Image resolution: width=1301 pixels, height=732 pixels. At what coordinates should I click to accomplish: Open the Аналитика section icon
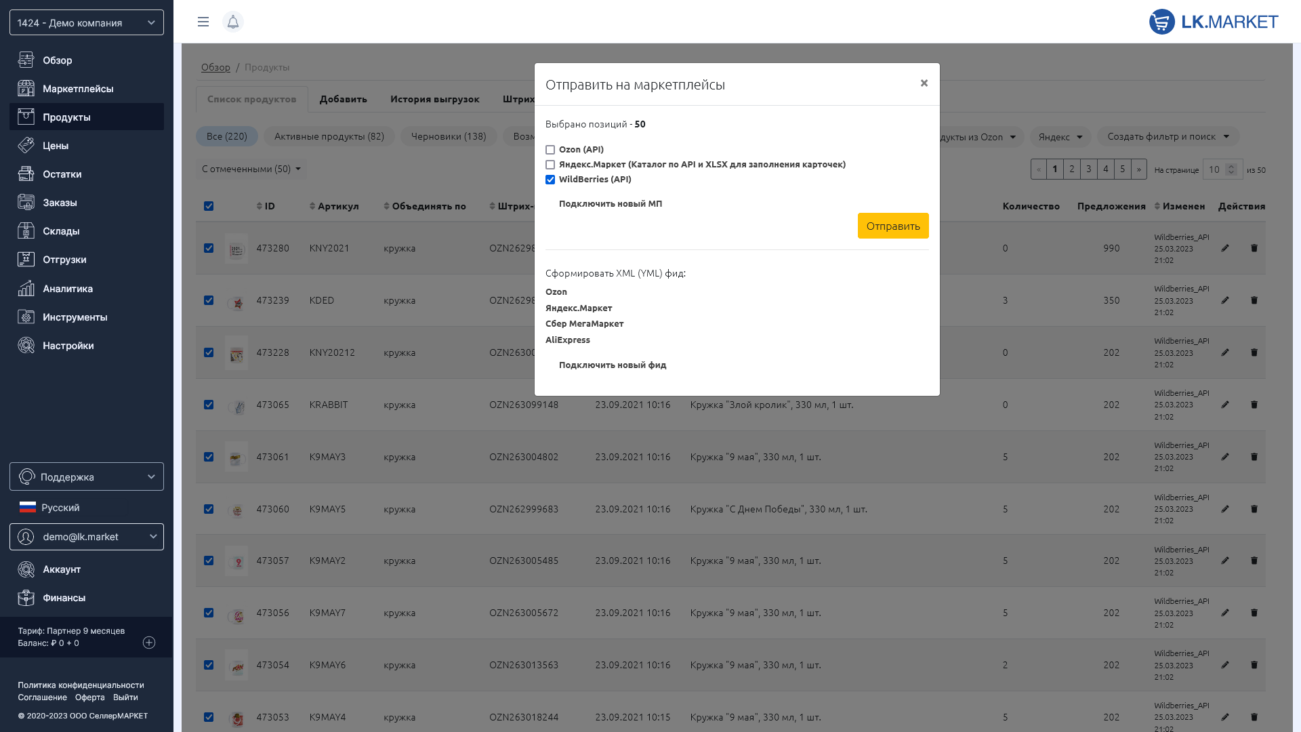(x=26, y=289)
